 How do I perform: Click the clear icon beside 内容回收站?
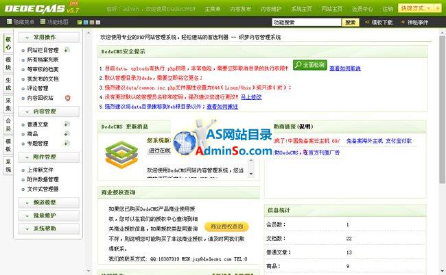(67, 98)
